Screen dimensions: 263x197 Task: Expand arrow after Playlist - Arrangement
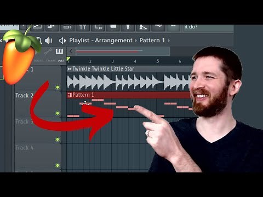point(136,40)
